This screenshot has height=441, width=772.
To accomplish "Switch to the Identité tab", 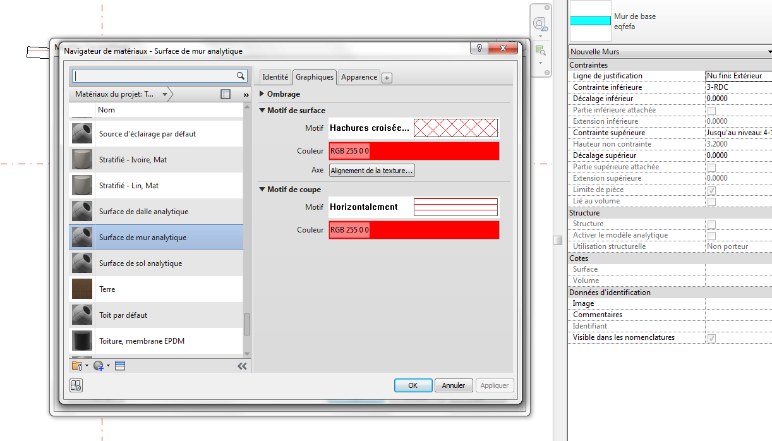I will click(x=275, y=77).
